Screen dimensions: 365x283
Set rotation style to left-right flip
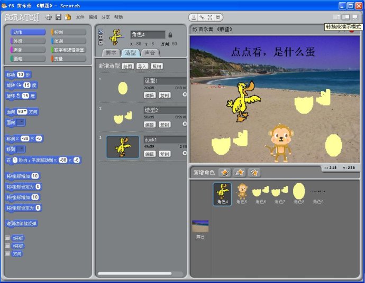point(101,37)
